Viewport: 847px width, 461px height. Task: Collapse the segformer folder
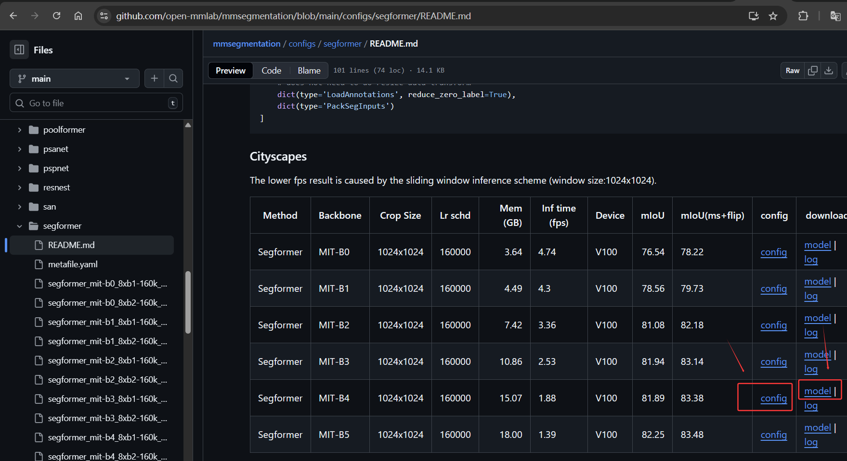pyautogui.click(x=20, y=226)
